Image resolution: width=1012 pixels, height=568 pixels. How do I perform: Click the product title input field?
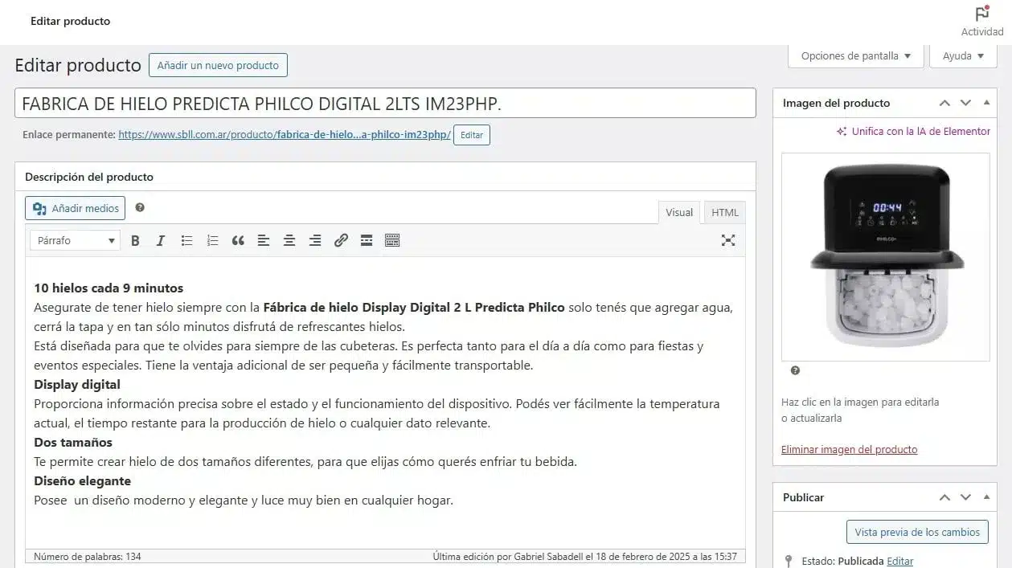point(385,103)
